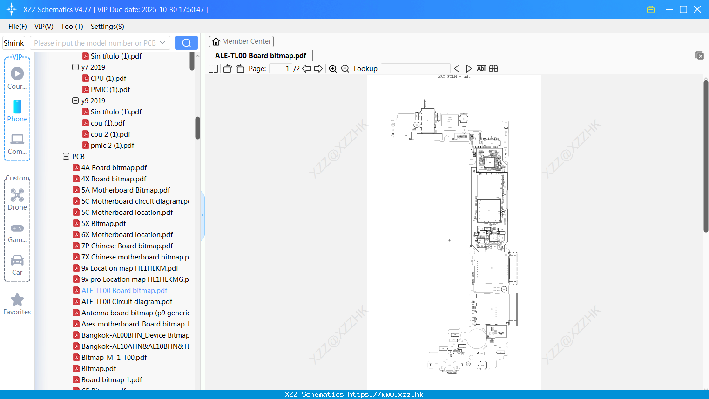This screenshot has height=399, width=709.
Task: Click the binoculars search icon
Action: pos(493,68)
